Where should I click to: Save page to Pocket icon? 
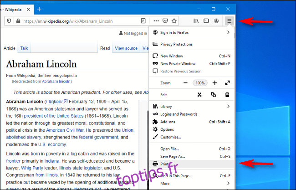(165, 21)
